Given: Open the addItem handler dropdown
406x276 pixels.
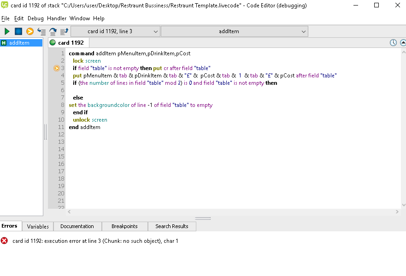Looking at the screenshot, I should click(235, 31).
